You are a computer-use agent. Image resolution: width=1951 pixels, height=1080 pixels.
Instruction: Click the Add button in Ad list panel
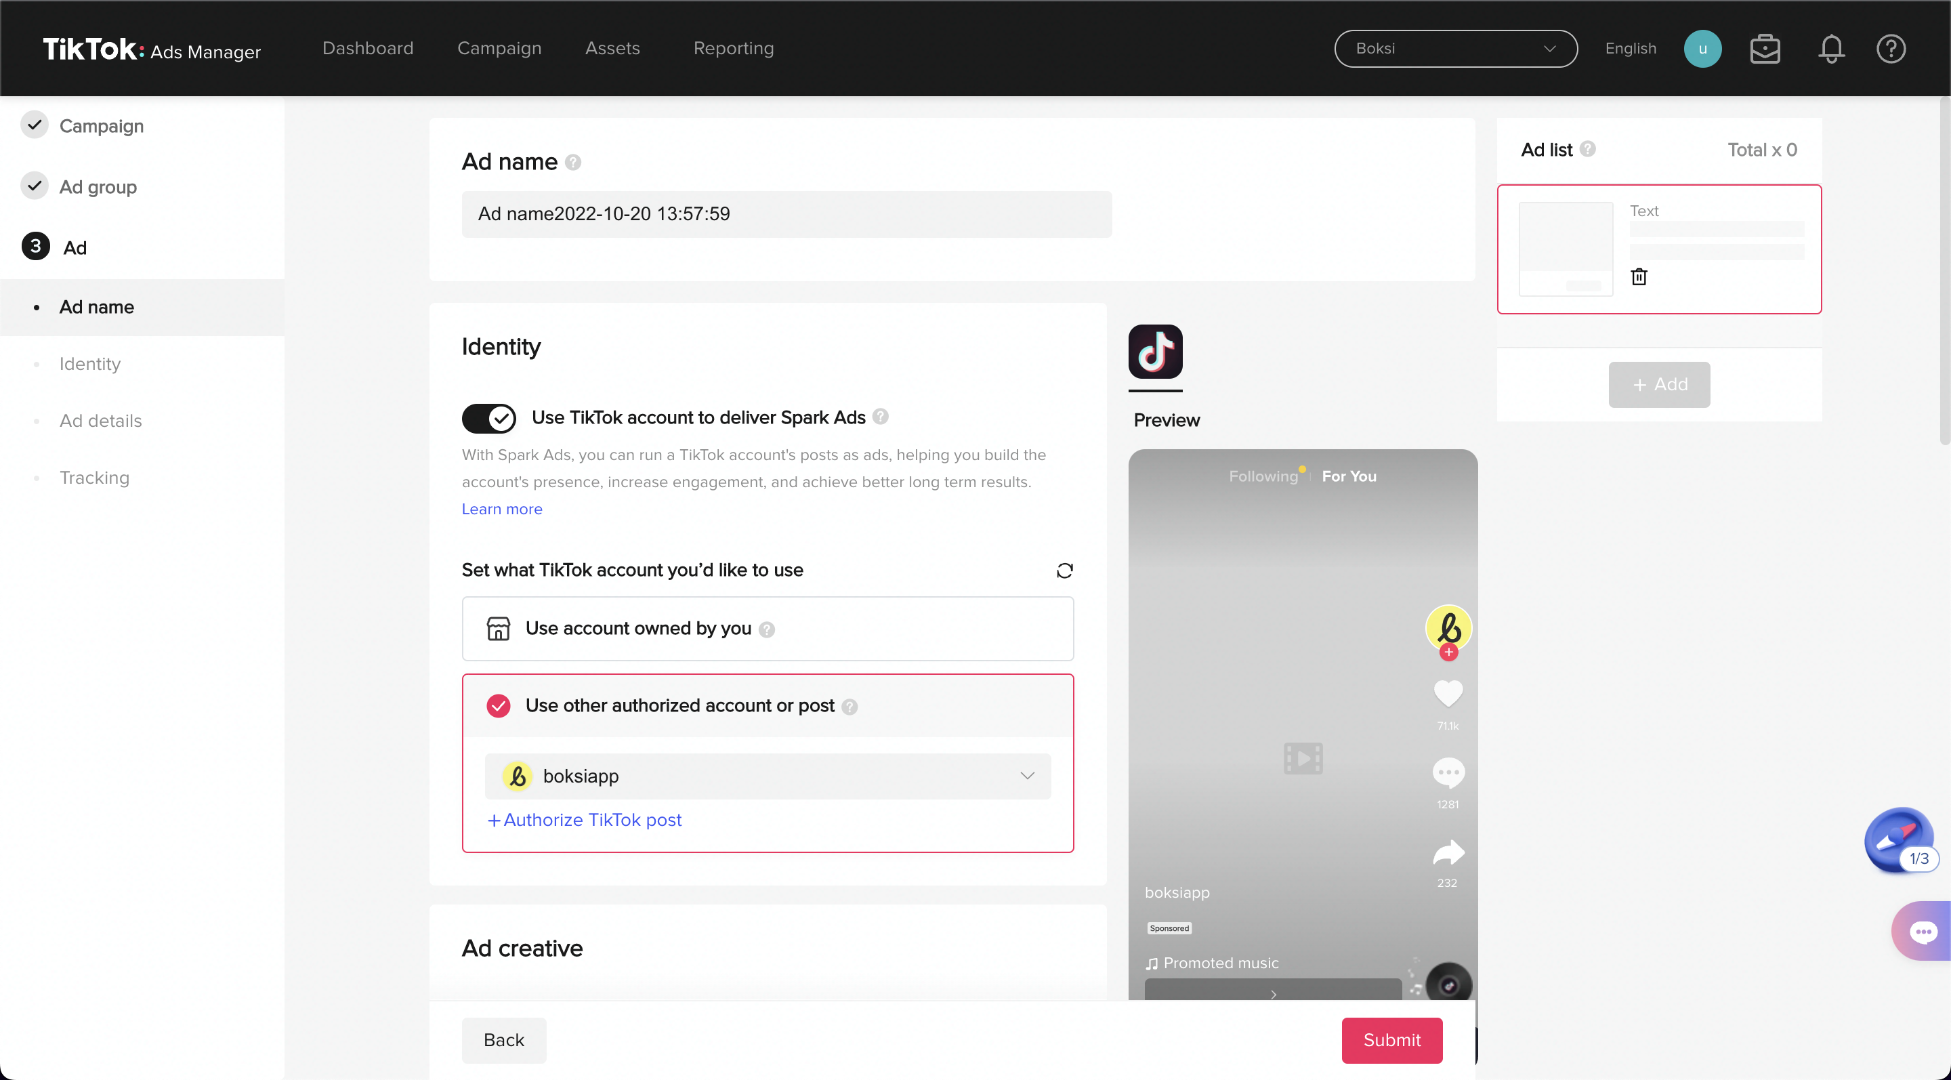pyautogui.click(x=1658, y=383)
